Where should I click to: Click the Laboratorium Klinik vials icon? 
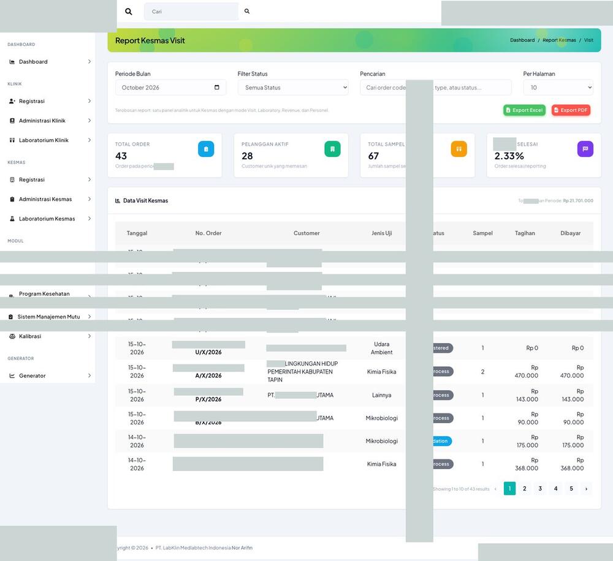coord(12,140)
